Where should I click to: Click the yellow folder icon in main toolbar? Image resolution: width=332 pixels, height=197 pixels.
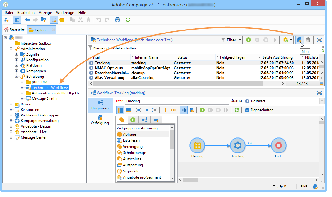point(62,20)
